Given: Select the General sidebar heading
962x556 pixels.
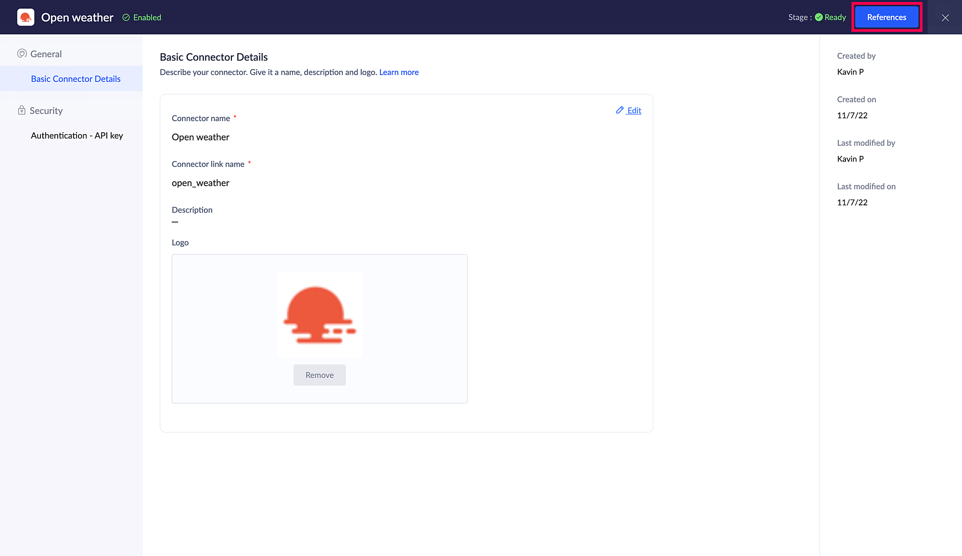Looking at the screenshot, I should 46,54.
